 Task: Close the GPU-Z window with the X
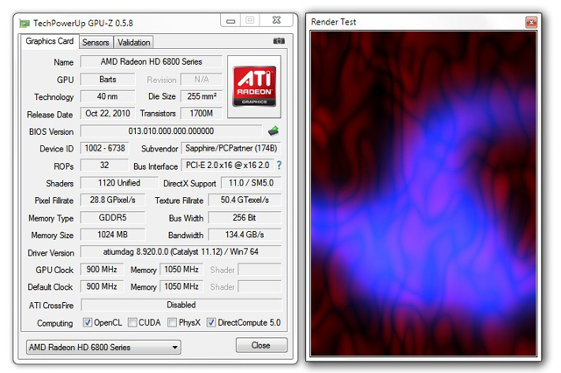tap(277, 20)
